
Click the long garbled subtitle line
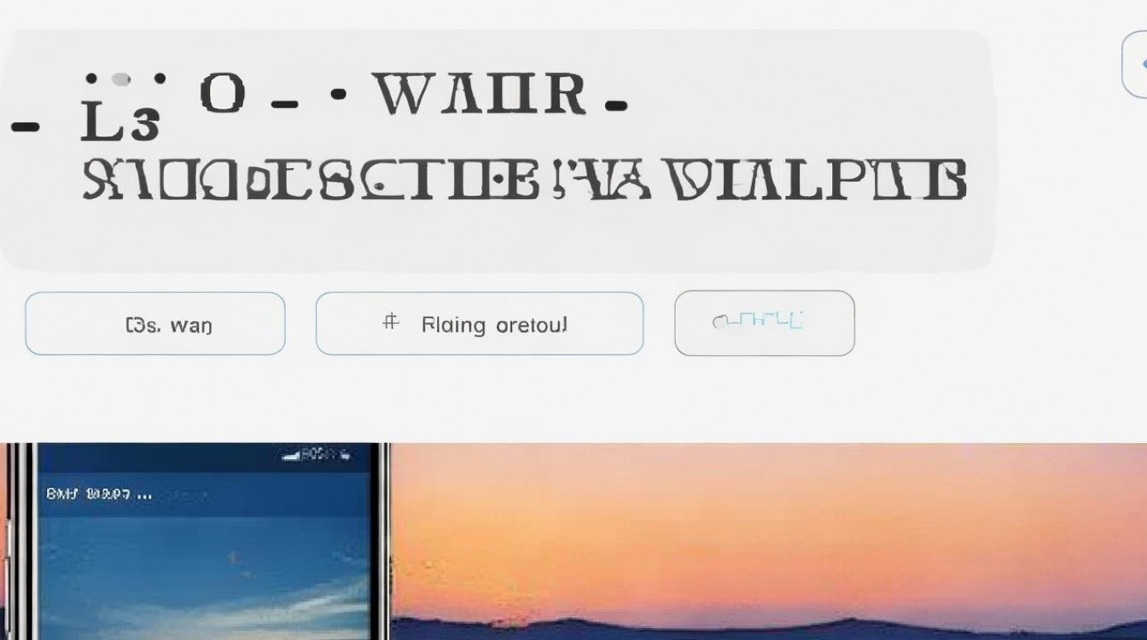(x=524, y=179)
